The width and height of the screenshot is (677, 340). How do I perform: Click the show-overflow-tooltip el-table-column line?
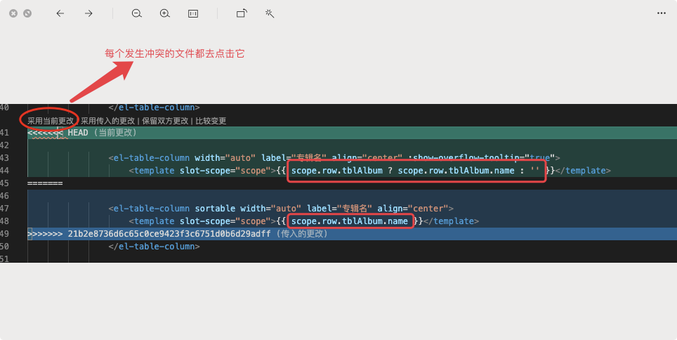334,157
